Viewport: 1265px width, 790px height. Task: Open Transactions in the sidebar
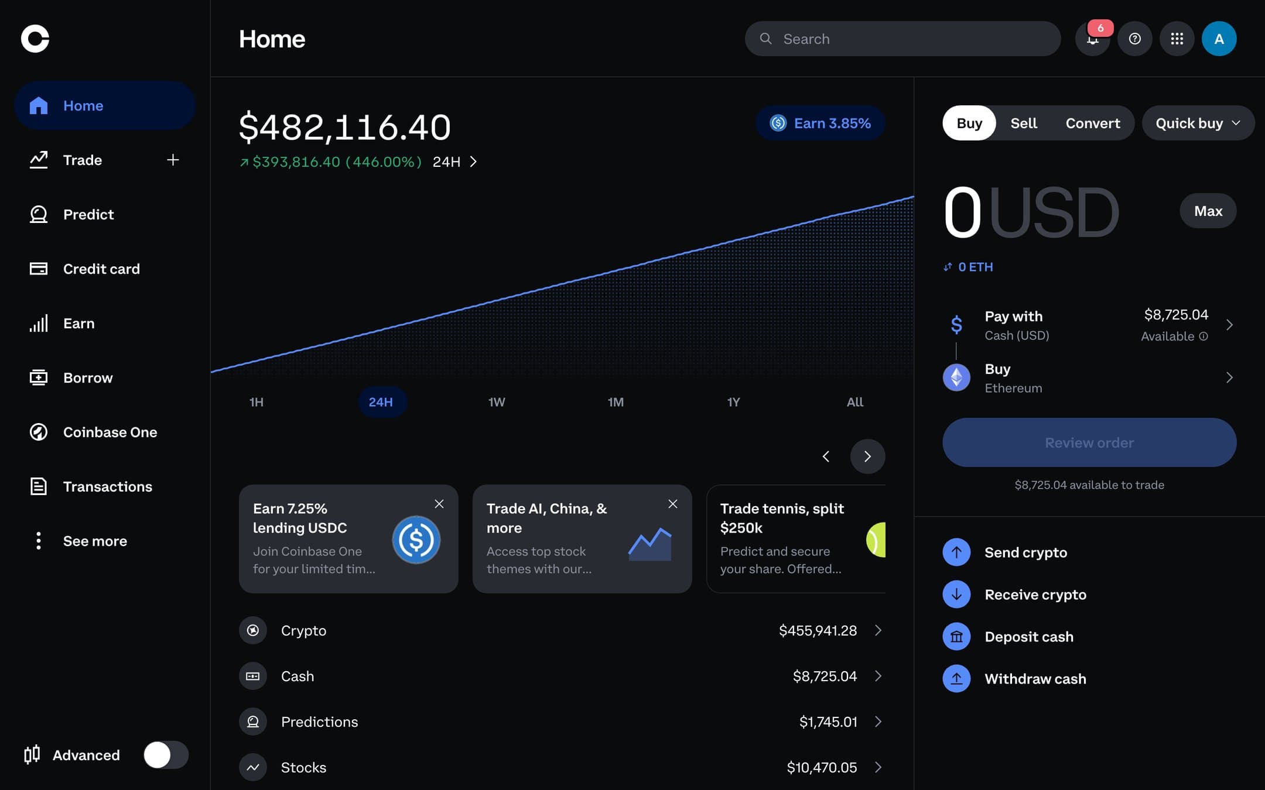click(105, 486)
